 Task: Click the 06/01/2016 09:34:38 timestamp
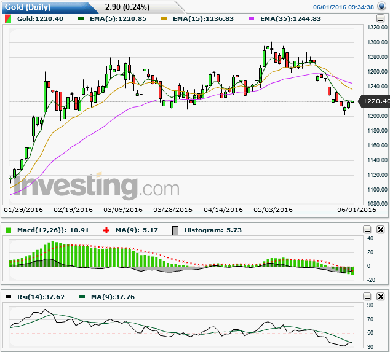pyautogui.click(x=343, y=7)
